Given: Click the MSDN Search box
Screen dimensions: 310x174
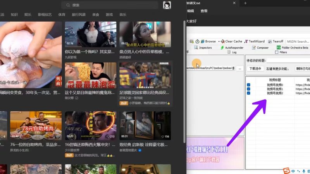Looking at the screenshot, I should [298, 41].
